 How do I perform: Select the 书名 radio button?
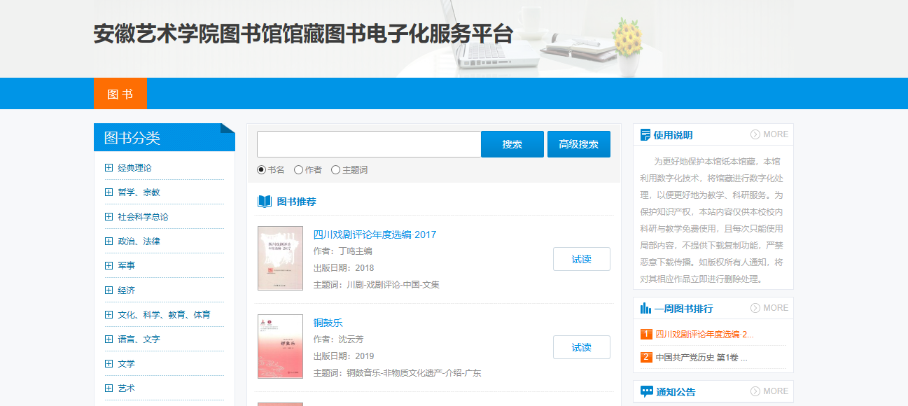[262, 169]
